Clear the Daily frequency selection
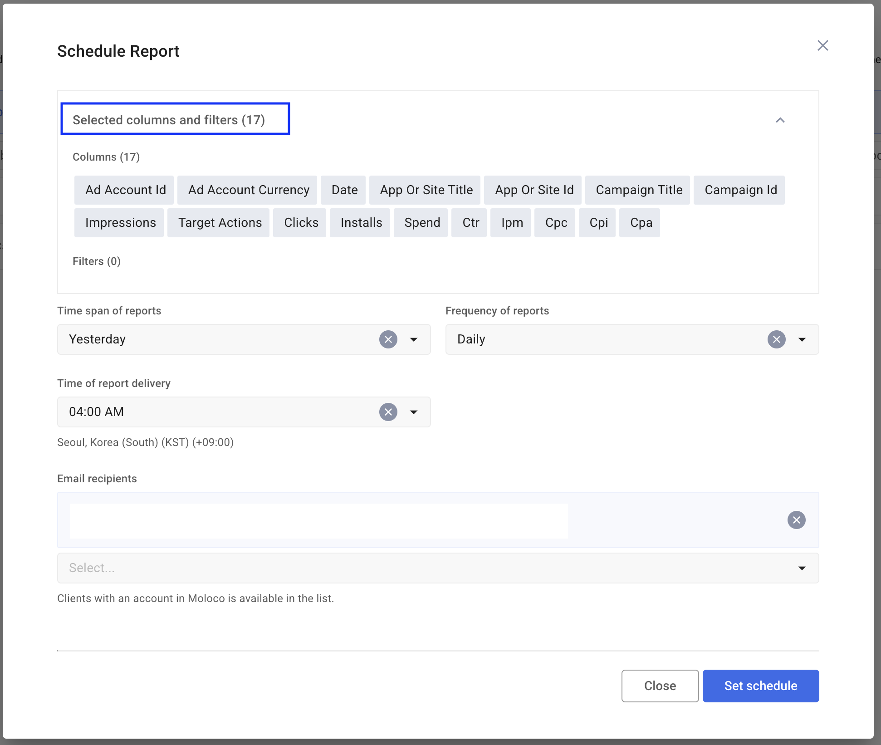The height and width of the screenshot is (745, 881). point(776,339)
